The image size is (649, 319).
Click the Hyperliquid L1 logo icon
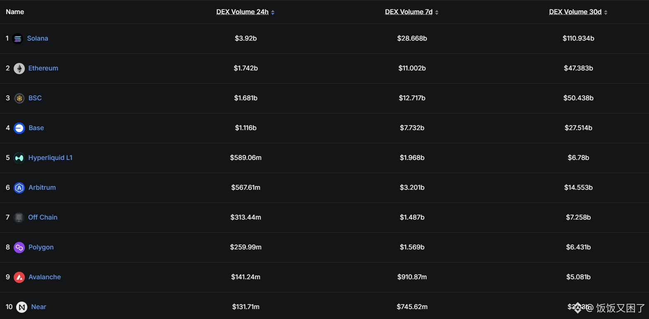point(19,158)
